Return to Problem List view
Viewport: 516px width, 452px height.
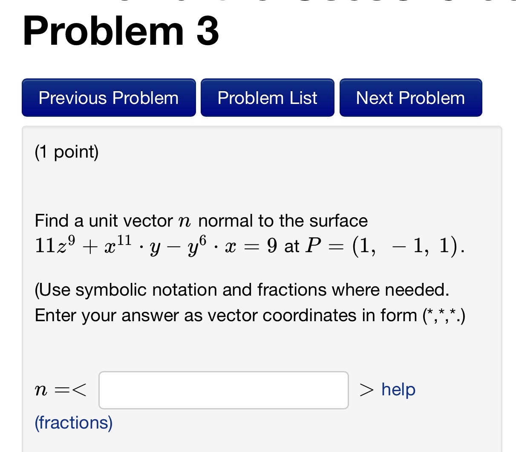pyautogui.click(x=267, y=98)
